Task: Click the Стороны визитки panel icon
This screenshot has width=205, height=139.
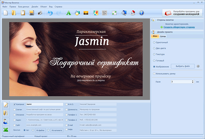Action: point(154,20)
